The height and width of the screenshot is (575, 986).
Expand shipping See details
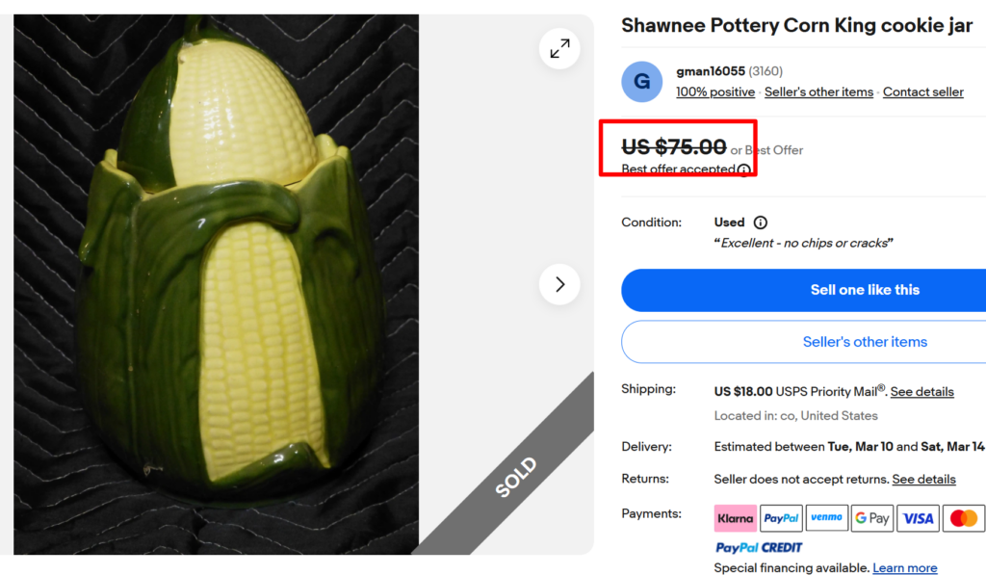[x=921, y=391]
